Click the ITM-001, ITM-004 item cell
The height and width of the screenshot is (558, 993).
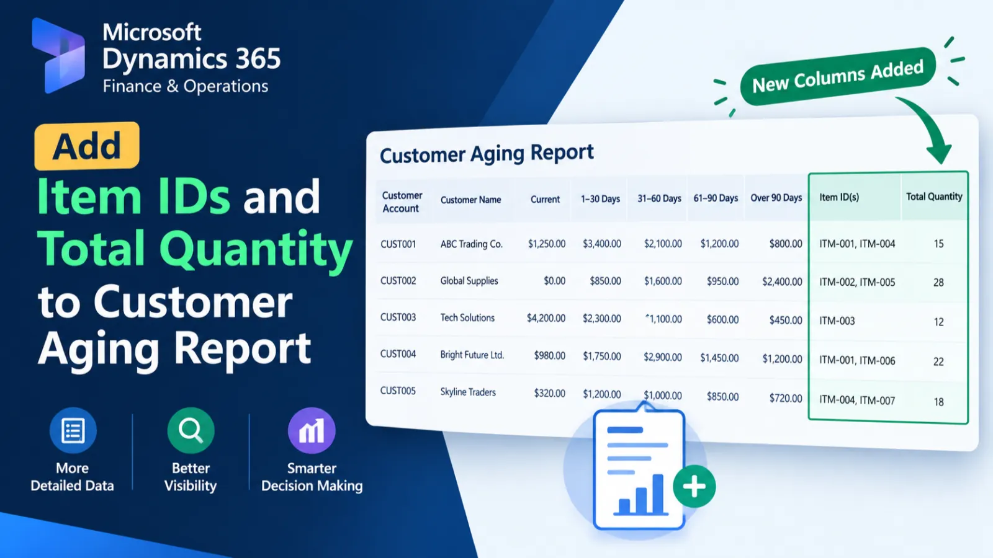pyautogui.click(x=857, y=244)
